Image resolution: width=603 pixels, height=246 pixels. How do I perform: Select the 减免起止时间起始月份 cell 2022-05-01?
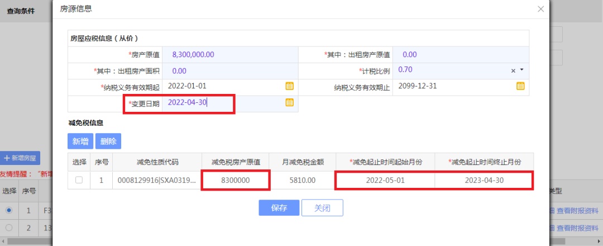[385, 180]
